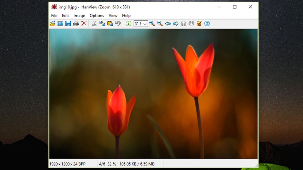Click the resize grip in status bar corner
The width and height of the screenshot is (303, 170).
(x=256, y=166)
